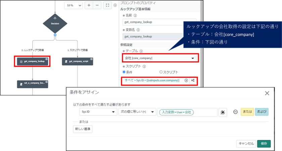This screenshot has height=151, width=282.
Task: Click the 新しい基準 button
Action: click(x=83, y=129)
